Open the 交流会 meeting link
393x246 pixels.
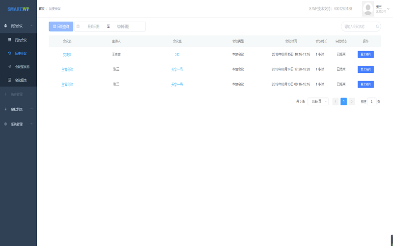67,55
